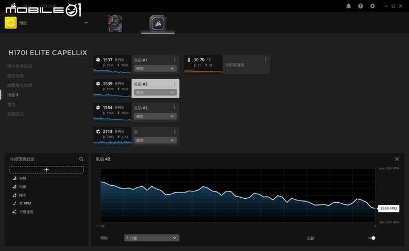Click curve icon beside 零 RPM preset
The image size is (409, 251).
pyautogui.click(x=14, y=203)
